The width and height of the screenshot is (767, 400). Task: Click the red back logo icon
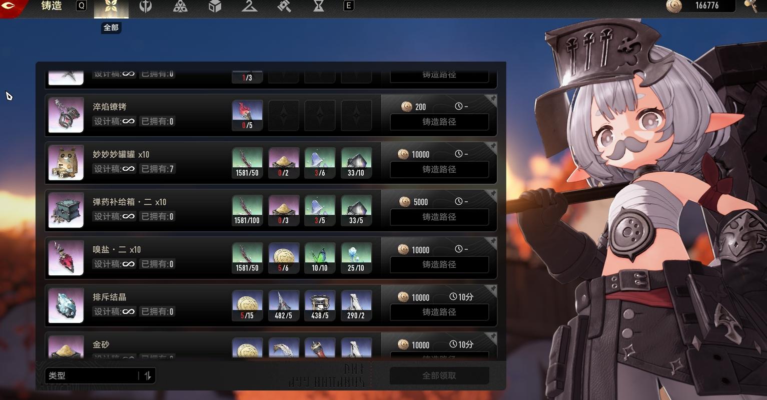click(11, 7)
